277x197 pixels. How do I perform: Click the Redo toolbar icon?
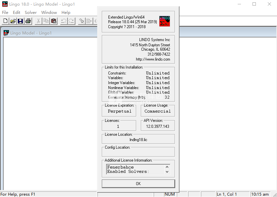point(71,21)
